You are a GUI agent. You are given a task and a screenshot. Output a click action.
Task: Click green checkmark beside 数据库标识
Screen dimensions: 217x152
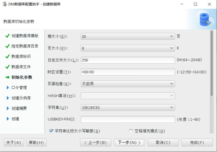point(8,57)
